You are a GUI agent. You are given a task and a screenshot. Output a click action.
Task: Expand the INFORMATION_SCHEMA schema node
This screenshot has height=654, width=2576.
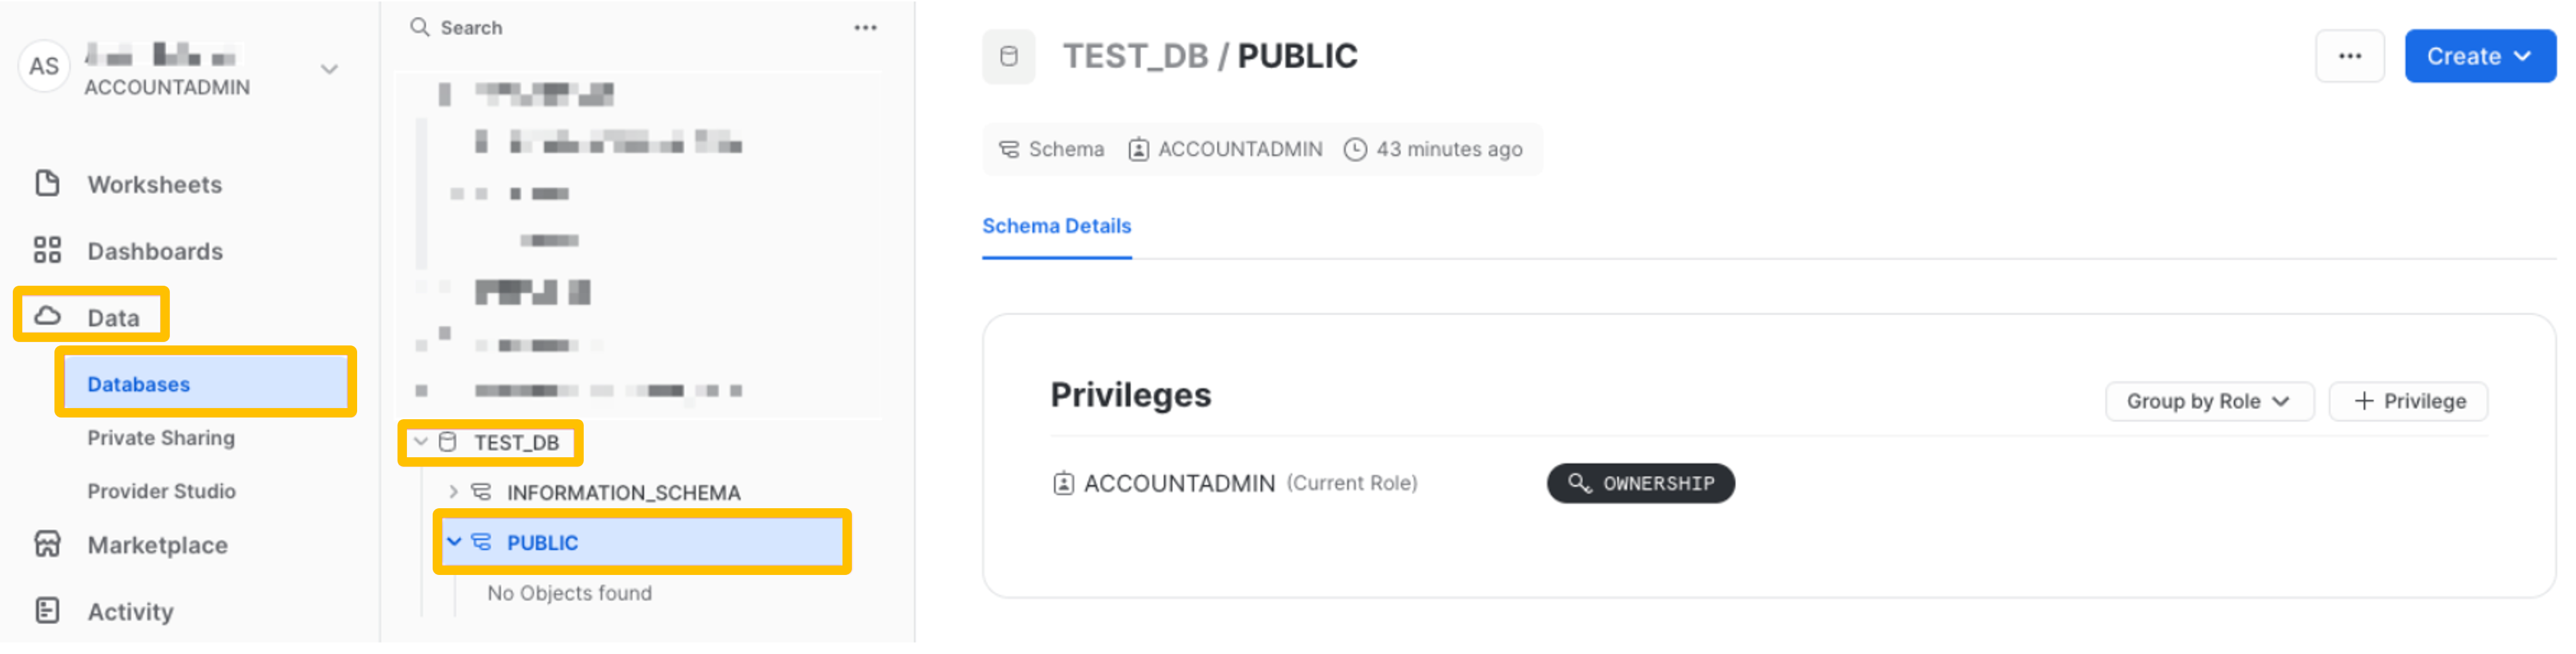453,492
